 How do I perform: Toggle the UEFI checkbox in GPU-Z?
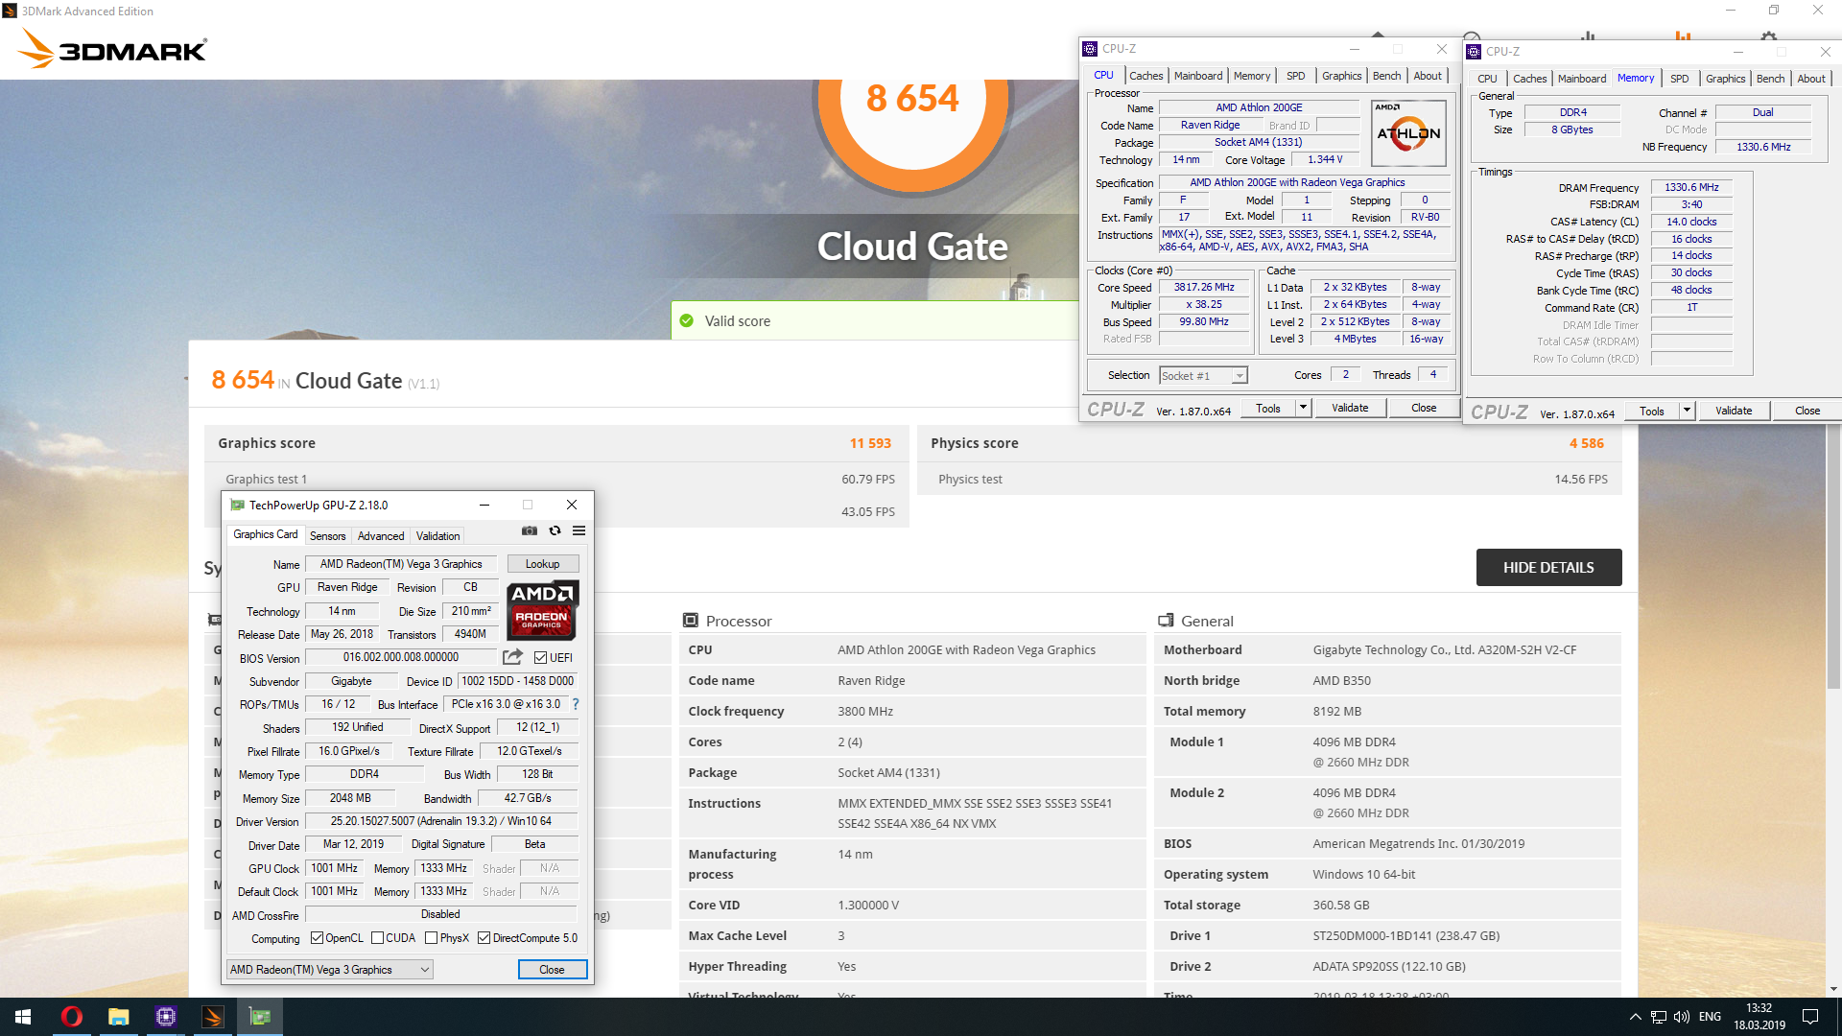coord(540,658)
